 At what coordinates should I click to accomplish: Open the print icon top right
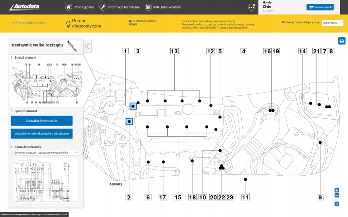click(342, 41)
